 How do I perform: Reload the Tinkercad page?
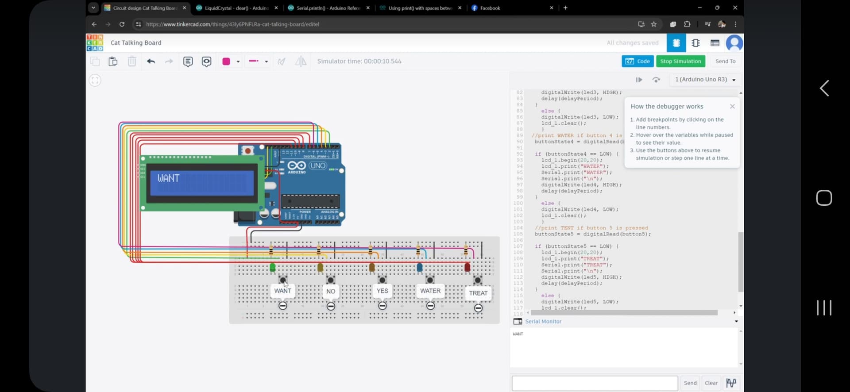[x=122, y=24]
